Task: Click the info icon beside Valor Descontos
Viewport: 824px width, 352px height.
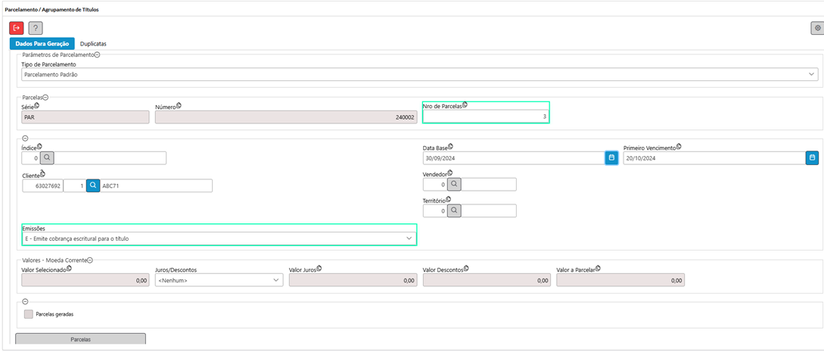Action: coord(466,268)
